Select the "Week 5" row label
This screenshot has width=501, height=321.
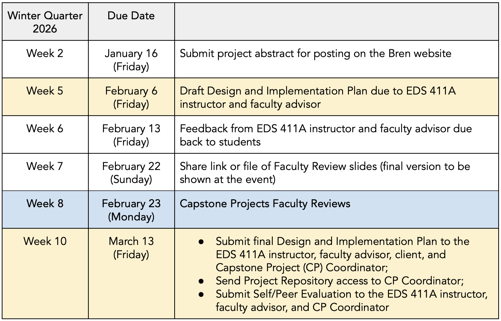point(45,91)
